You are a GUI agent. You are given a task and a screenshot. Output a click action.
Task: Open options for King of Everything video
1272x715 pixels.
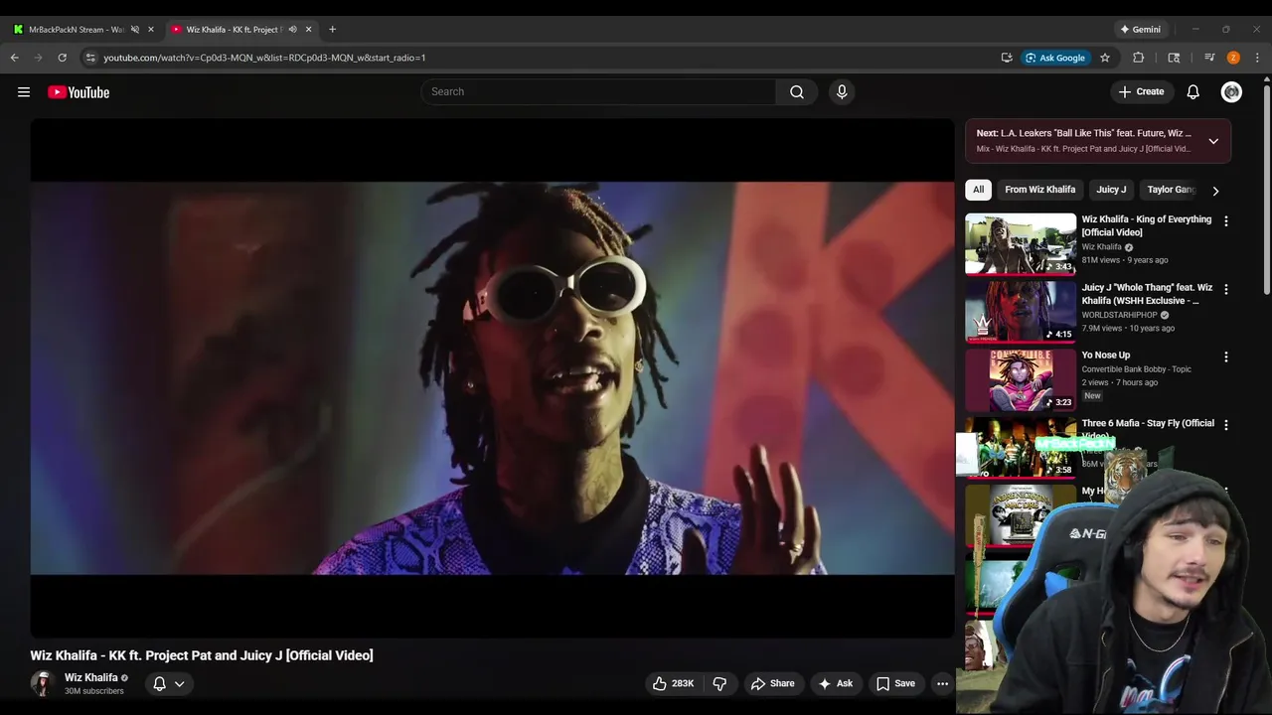pyautogui.click(x=1225, y=221)
